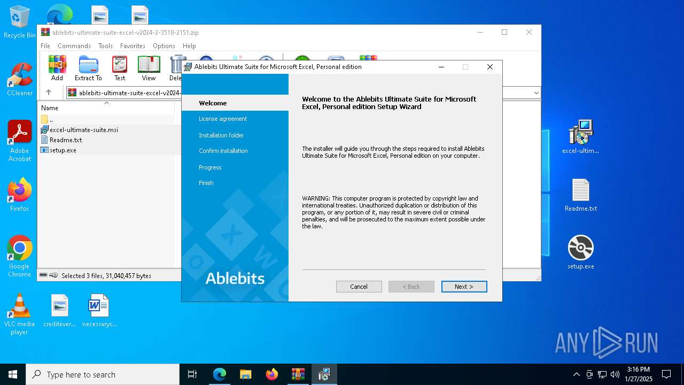
Task: Click the network icon in system tray
Action: point(602,374)
